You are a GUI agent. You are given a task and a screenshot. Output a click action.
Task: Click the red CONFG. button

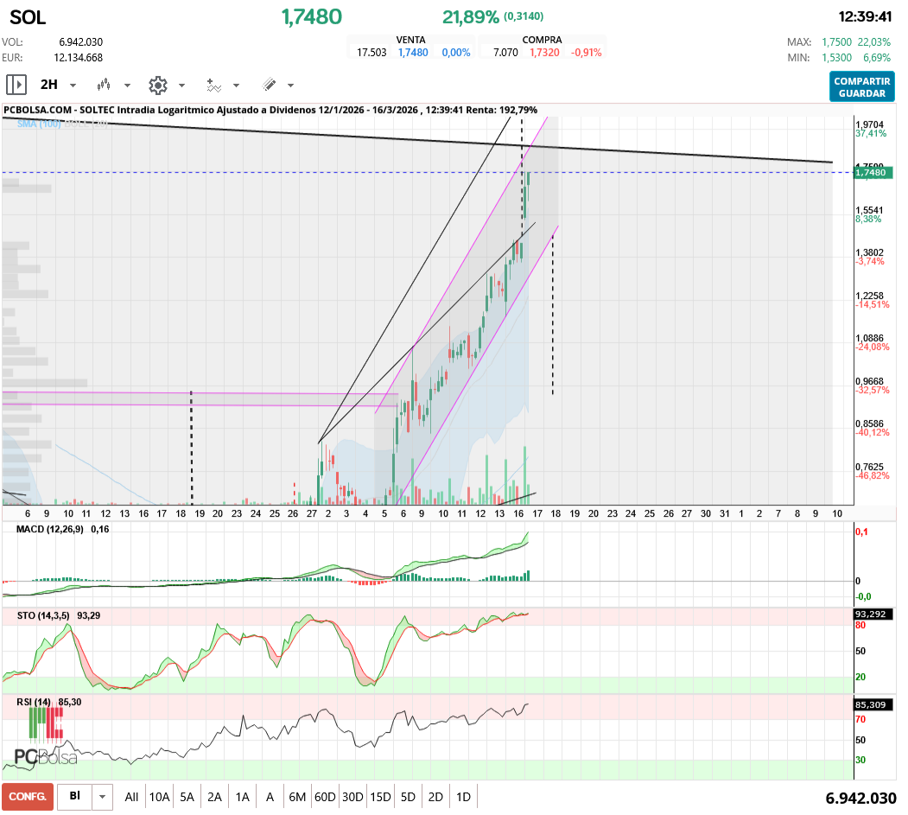pyautogui.click(x=25, y=795)
